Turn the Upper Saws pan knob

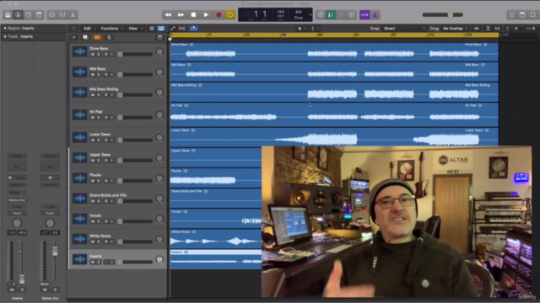[159, 158]
